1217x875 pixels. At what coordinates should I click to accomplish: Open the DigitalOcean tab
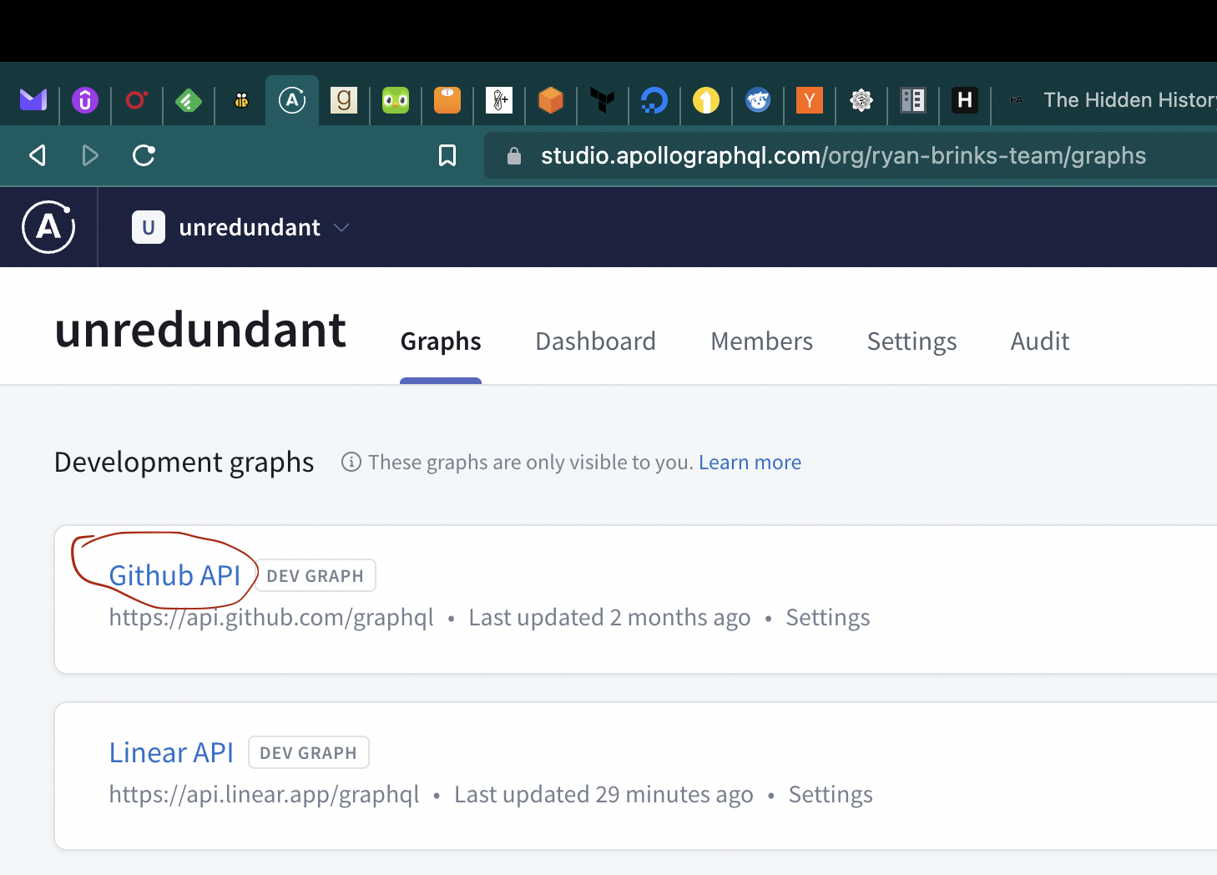(x=654, y=100)
